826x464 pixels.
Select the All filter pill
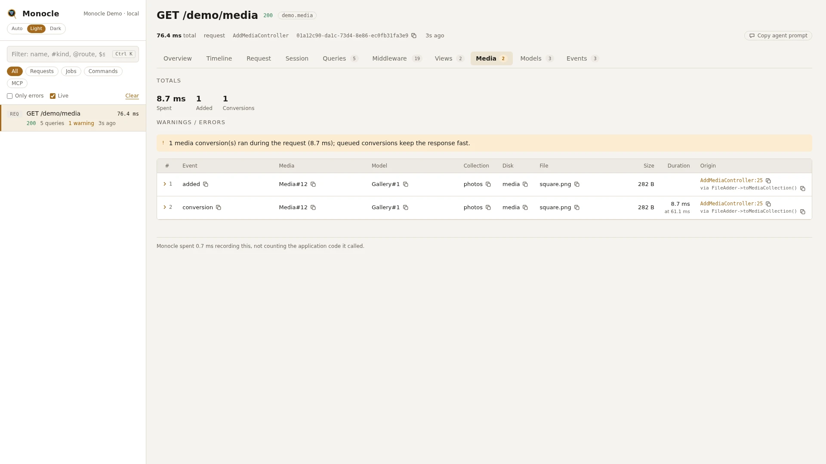[15, 71]
